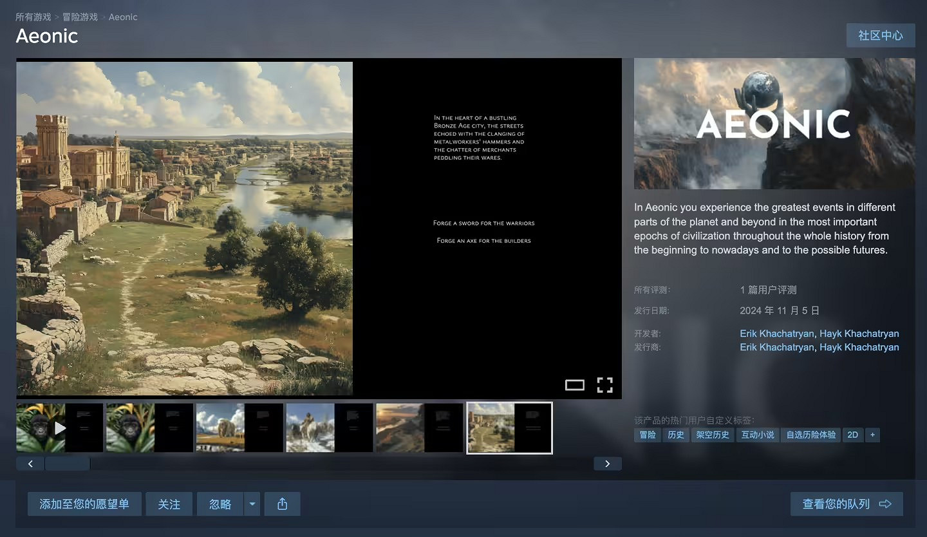View the 1 篇用户评测 user review
Viewport: 927px width, 537px height.
769,290
